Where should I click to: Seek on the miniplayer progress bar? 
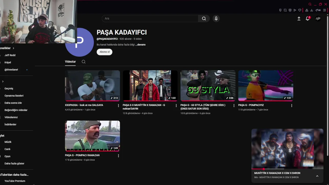click(287, 169)
